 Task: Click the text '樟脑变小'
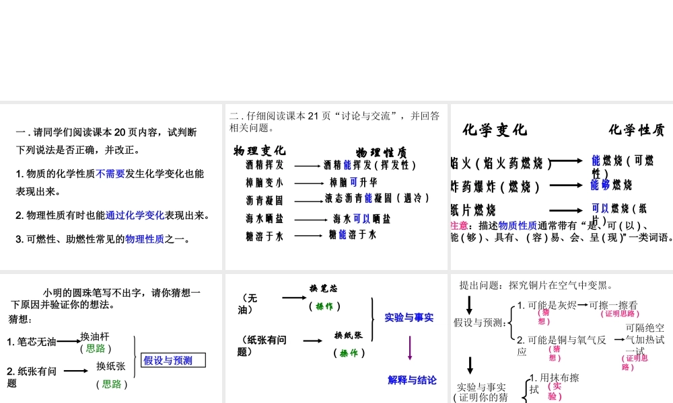pyautogui.click(x=264, y=183)
